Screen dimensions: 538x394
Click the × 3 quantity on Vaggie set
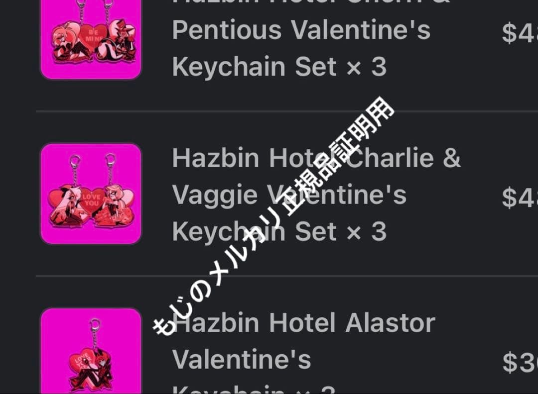point(367,232)
